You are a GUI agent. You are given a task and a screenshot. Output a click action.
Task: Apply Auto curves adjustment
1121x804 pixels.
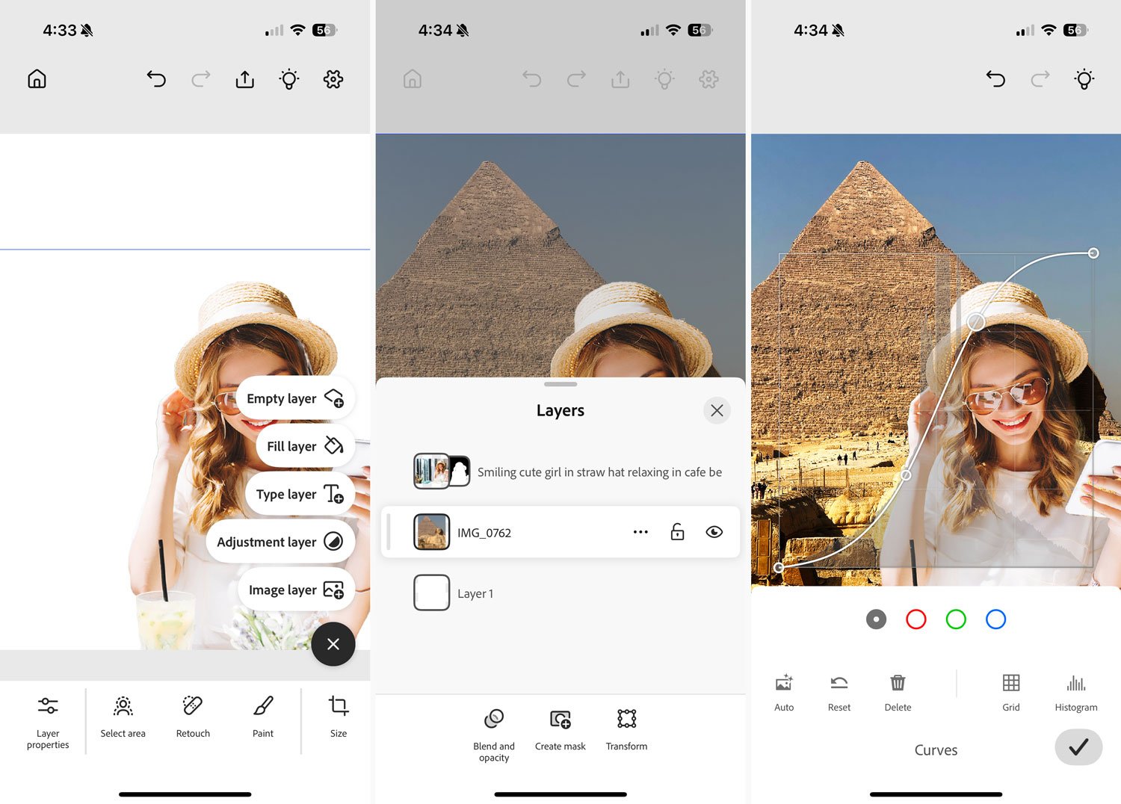coord(784,683)
